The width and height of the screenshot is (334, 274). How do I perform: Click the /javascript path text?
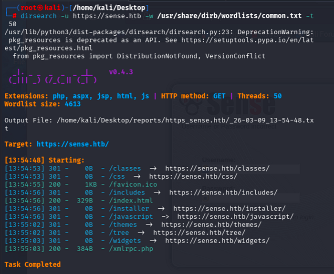[x=131, y=216]
